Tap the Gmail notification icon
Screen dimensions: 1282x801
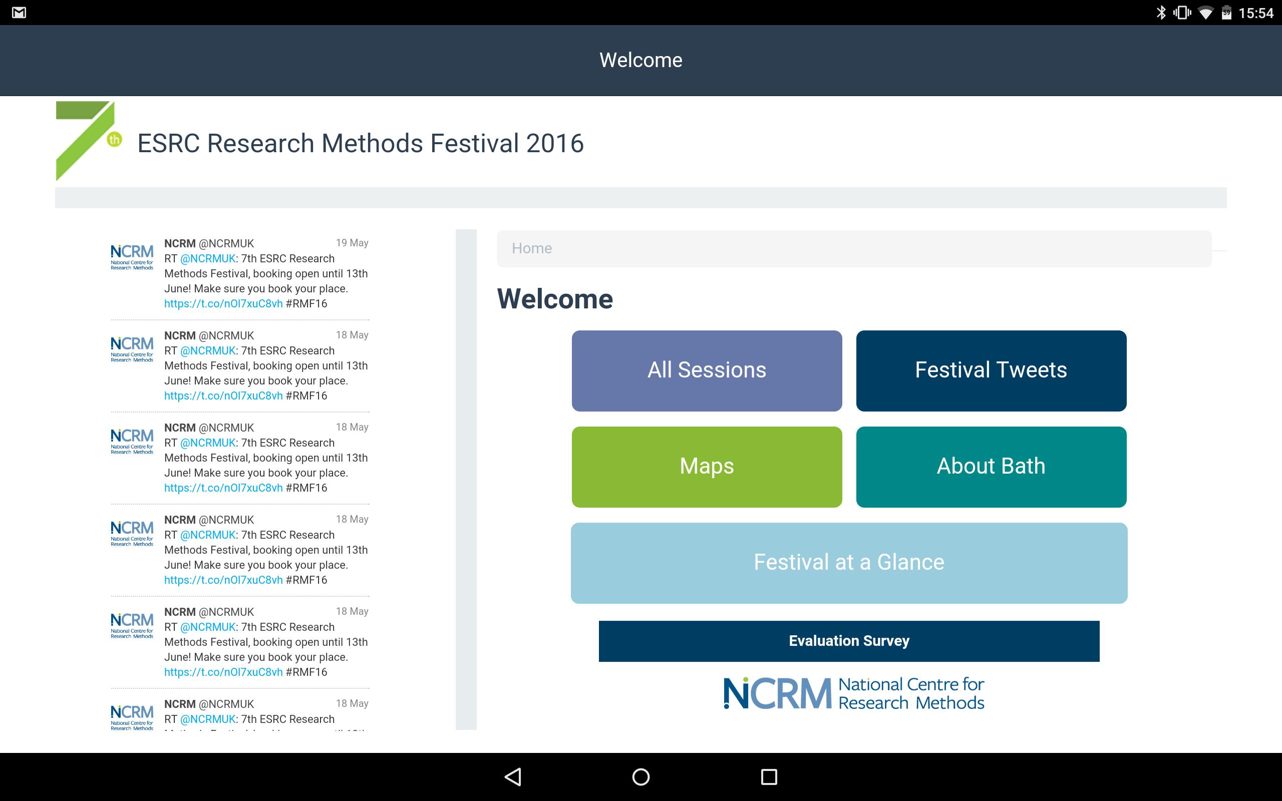coord(19,12)
